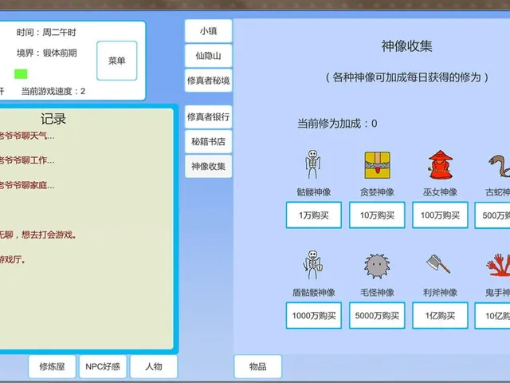Viewport: 510px width, 383px height.
Task: Click 当前修为加成：0 text
Action: [x=337, y=124]
